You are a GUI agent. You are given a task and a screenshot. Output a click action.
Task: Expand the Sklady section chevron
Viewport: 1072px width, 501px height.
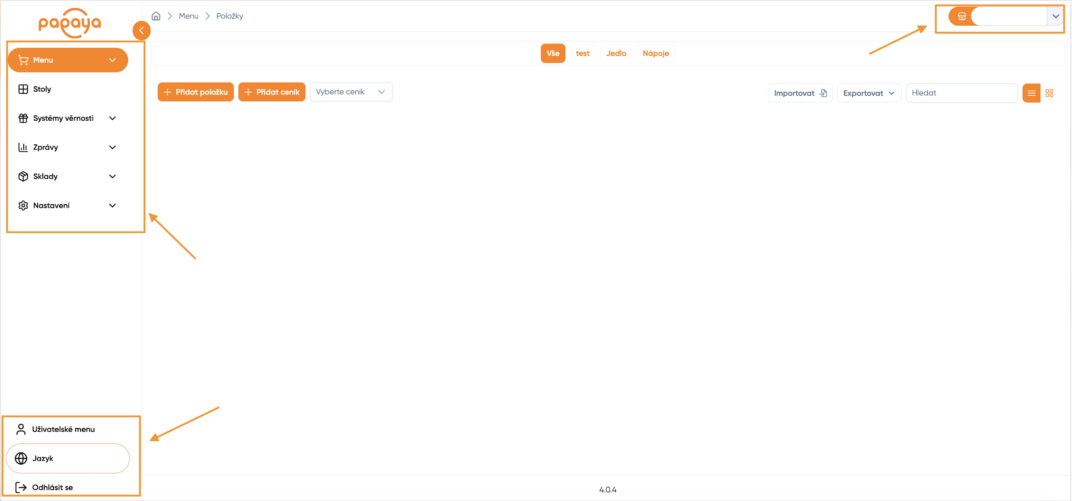(113, 177)
